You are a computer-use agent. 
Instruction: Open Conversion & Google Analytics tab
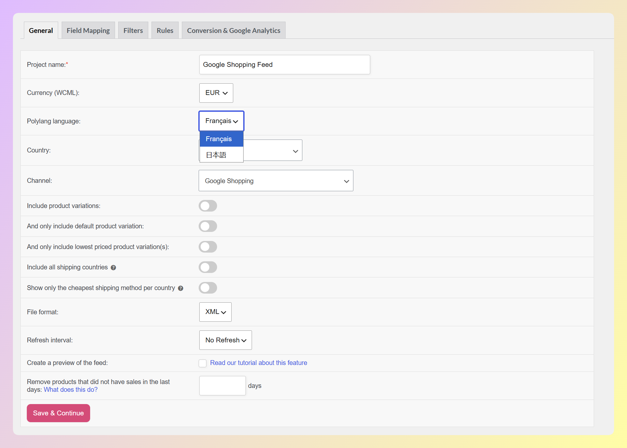coord(234,30)
